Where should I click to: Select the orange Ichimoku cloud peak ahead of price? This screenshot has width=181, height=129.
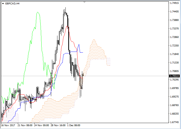click(94, 40)
